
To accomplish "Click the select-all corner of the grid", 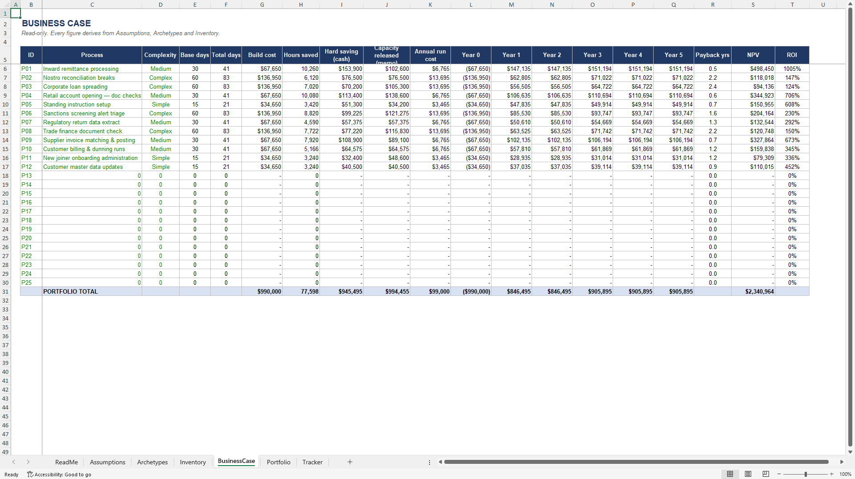I will (5, 4).
